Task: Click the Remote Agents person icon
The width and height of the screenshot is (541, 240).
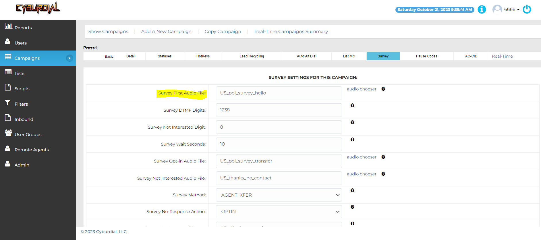Action: pos(8,148)
